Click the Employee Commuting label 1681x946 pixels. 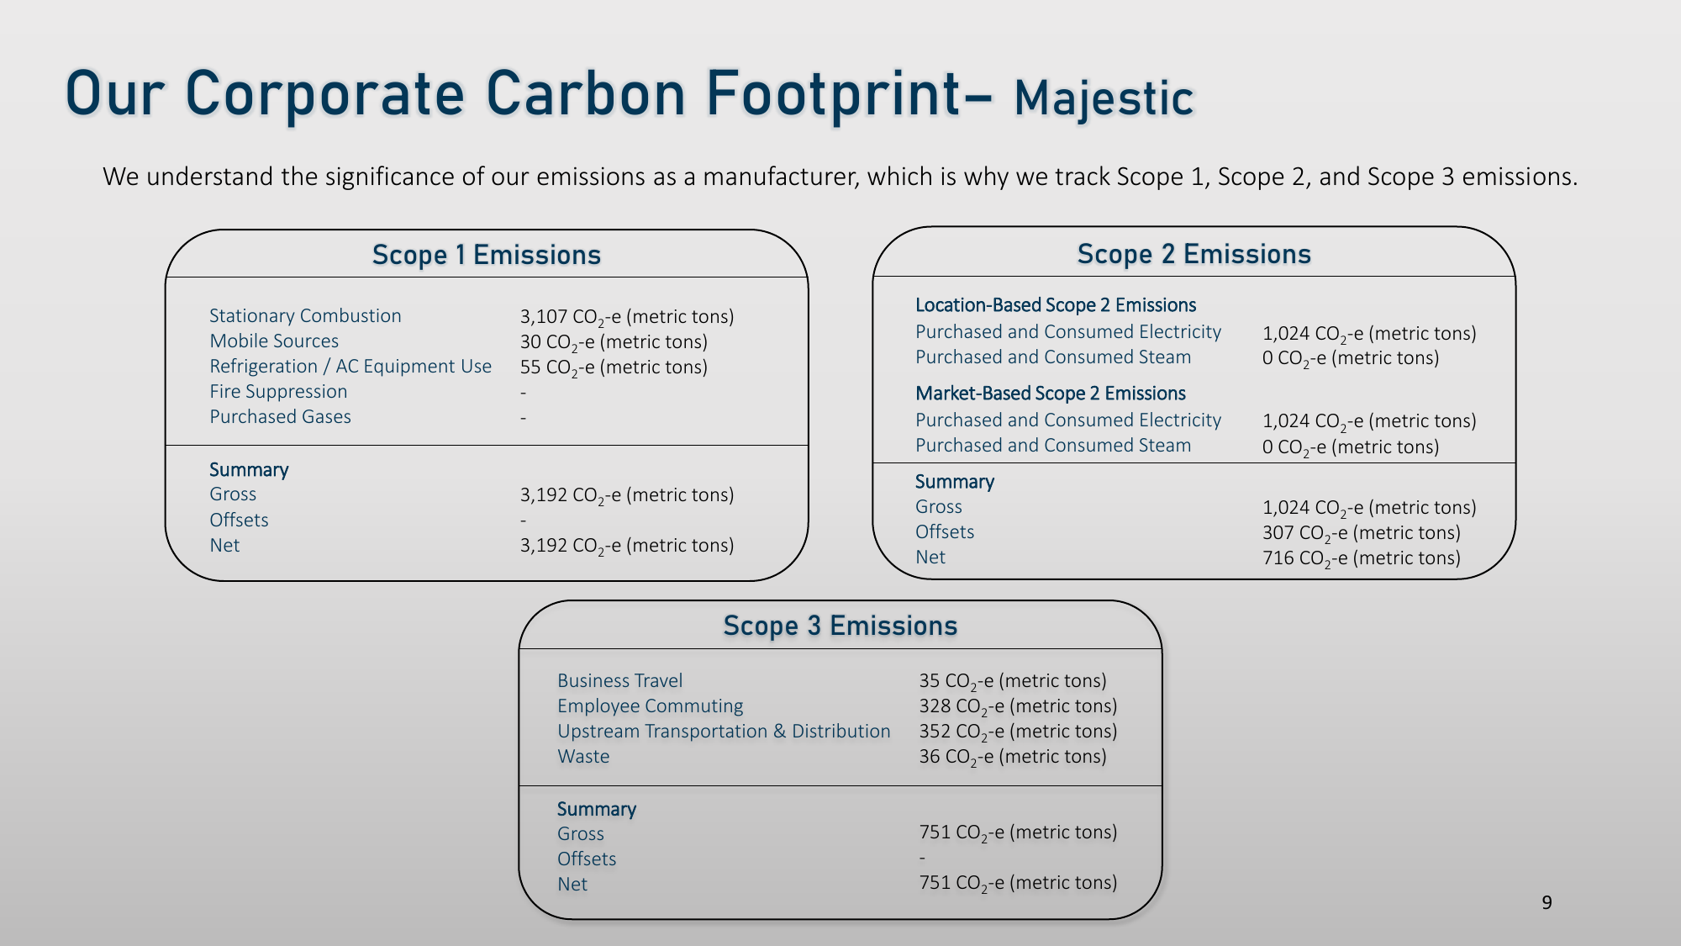[650, 706]
